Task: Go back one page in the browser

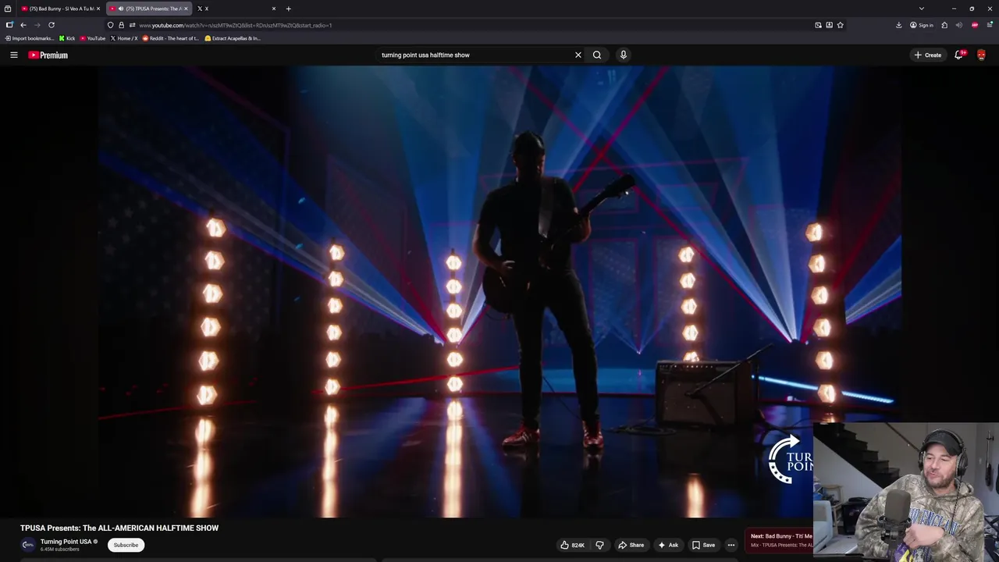Action: 23,25
